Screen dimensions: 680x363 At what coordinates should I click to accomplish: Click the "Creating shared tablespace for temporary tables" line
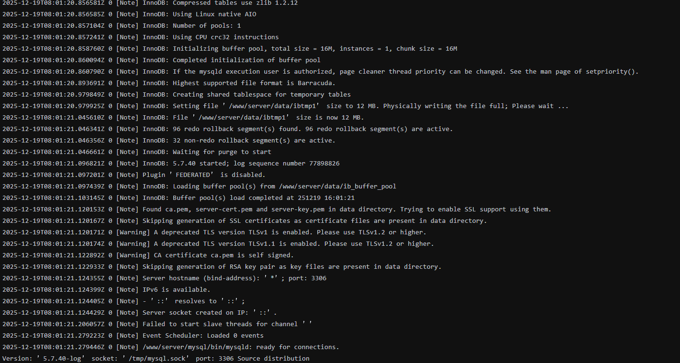[246, 95]
